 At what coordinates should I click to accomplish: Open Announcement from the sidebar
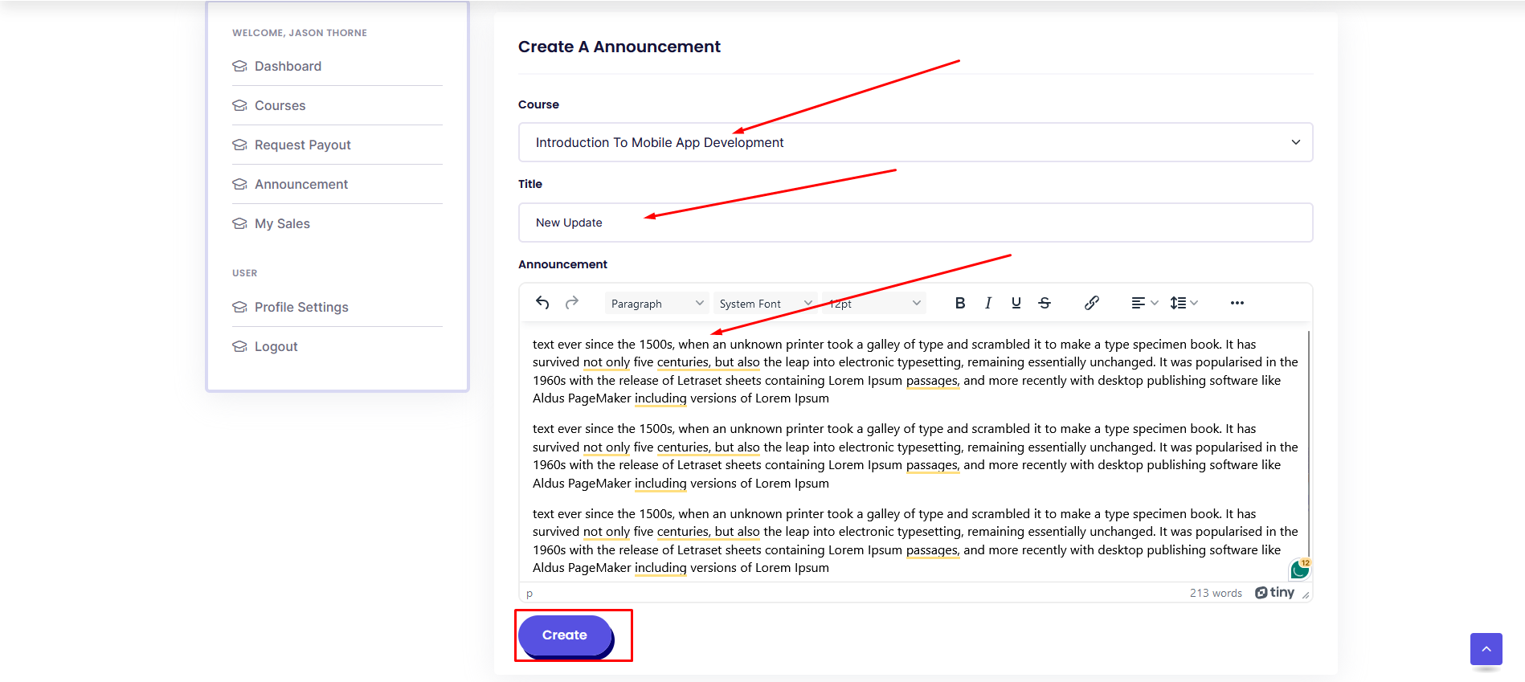pos(301,184)
